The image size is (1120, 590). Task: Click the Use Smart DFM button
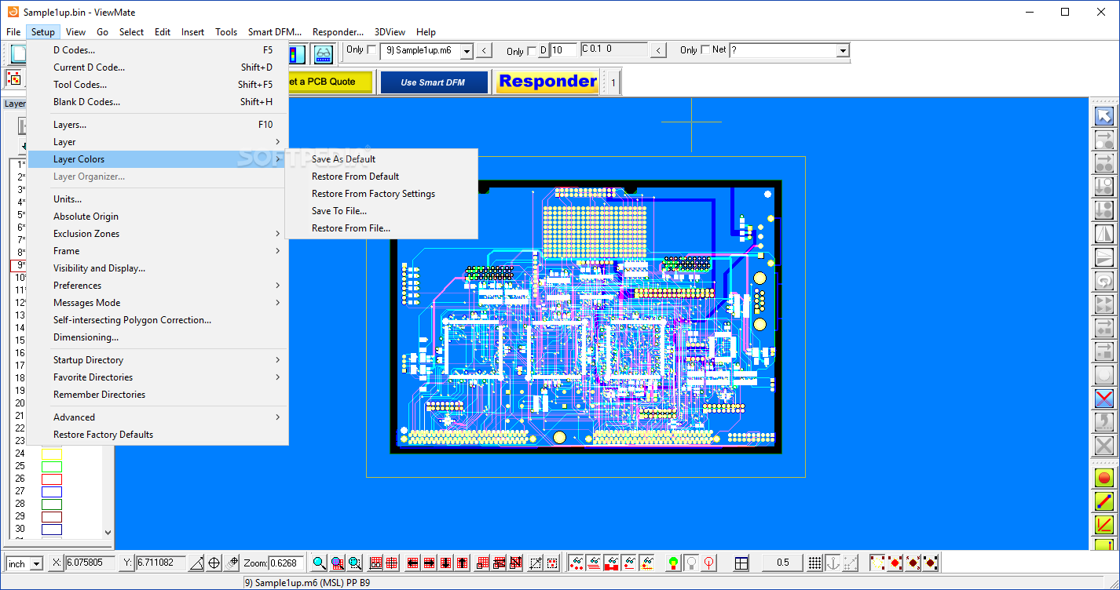434,82
